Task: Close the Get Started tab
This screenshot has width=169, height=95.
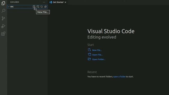Action: (x=65, y=2)
